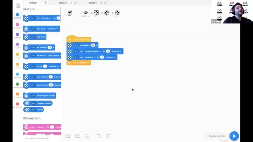The height and width of the screenshot is (142, 253).
Task: Edit rotation count on counterclockwise run block
Action: [x=108, y=51]
